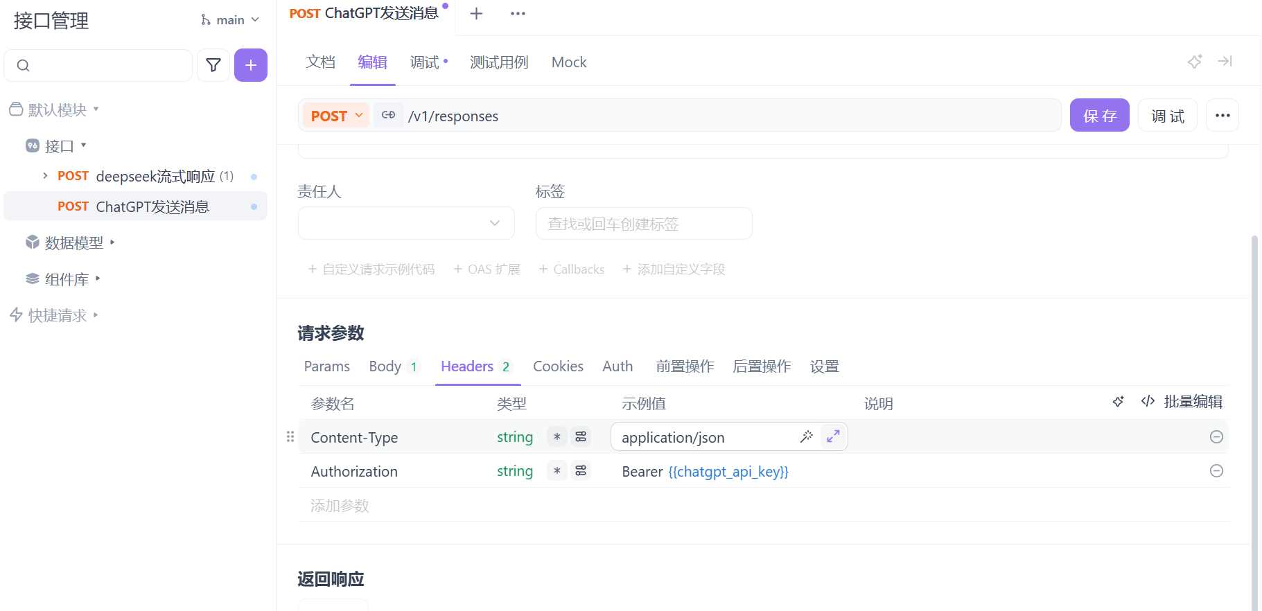The image size is (1262, 611).
Task: Click OAS 扩展 link
Action: [x=487, y=269]
